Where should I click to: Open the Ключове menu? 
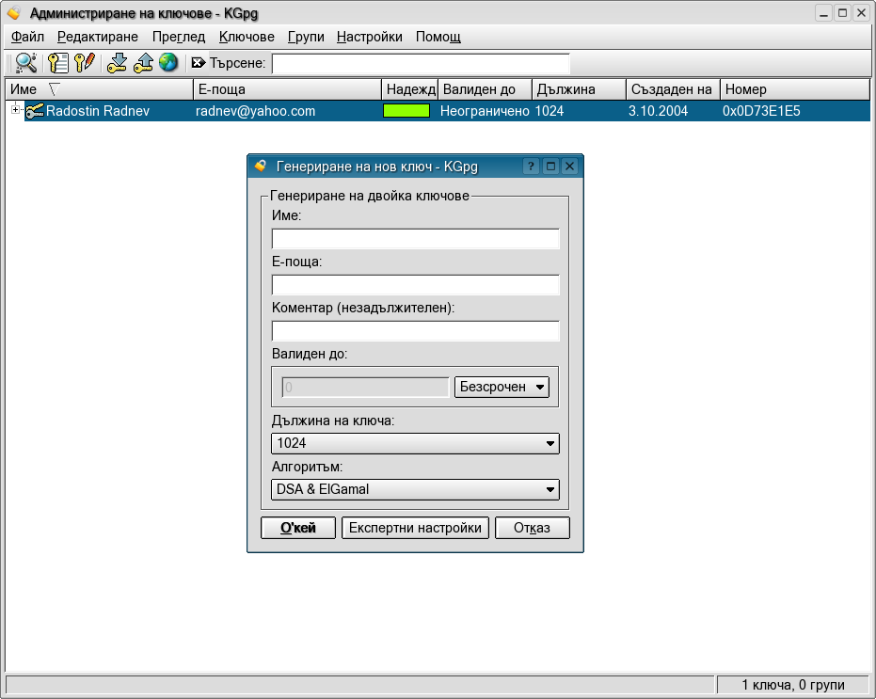click(x=247, y=37)
